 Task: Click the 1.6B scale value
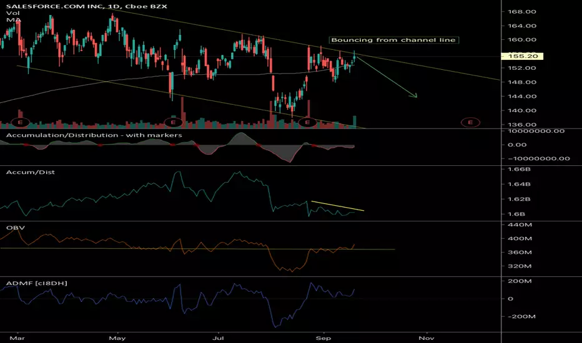tap(516, 214)
